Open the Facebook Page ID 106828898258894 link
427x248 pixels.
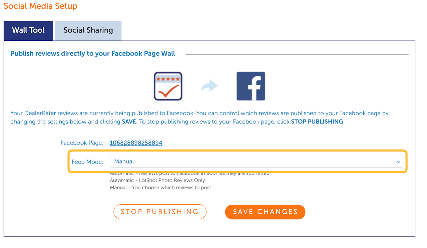(136, 143)
